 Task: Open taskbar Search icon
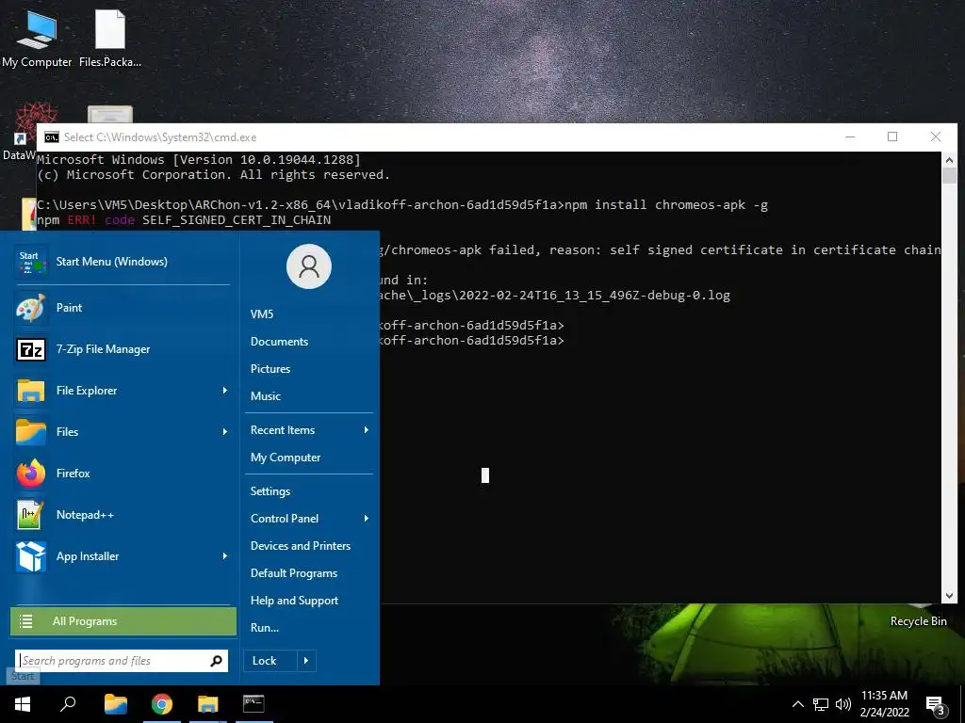coord(68,703)
